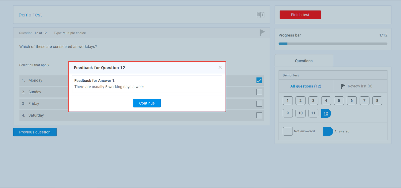
Task: Select the highlighted question 12 tile
Action: pyautogui.click(x=326, y=113)
